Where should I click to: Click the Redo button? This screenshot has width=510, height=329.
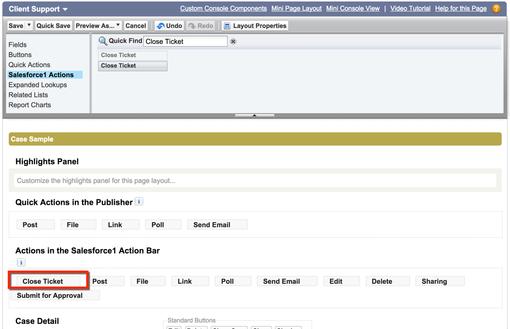[x=200, y=26]
